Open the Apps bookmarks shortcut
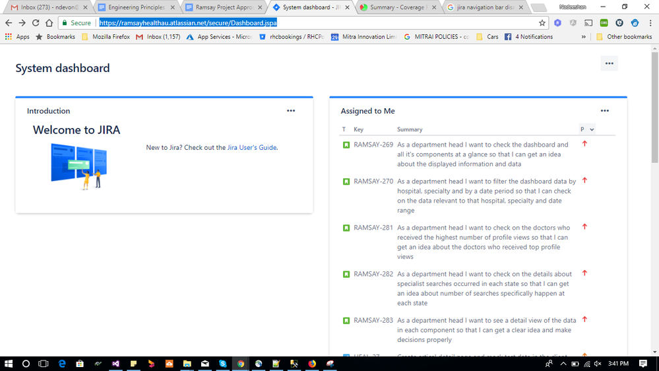Screen dimensions: 659x371 coord(17,37)
